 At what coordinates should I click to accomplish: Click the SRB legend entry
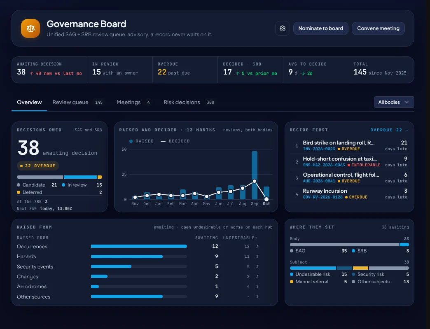(x=380, y=251)
